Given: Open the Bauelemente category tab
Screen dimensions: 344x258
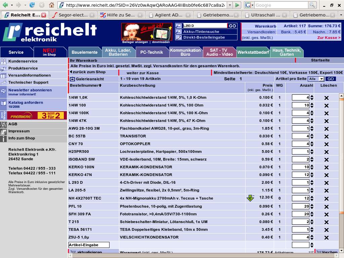Looking at the screenshot, I should point(85,52).
